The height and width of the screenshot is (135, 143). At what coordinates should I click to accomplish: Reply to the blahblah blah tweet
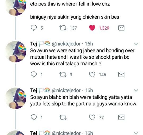pyautogui.click(x=34, y=117)
